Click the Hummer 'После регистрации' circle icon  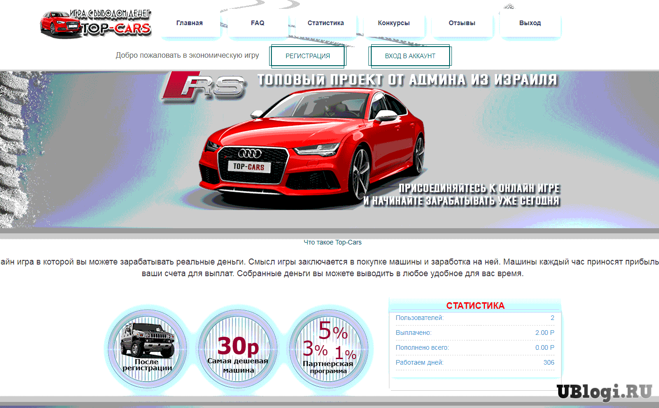[x=147, y=347]
